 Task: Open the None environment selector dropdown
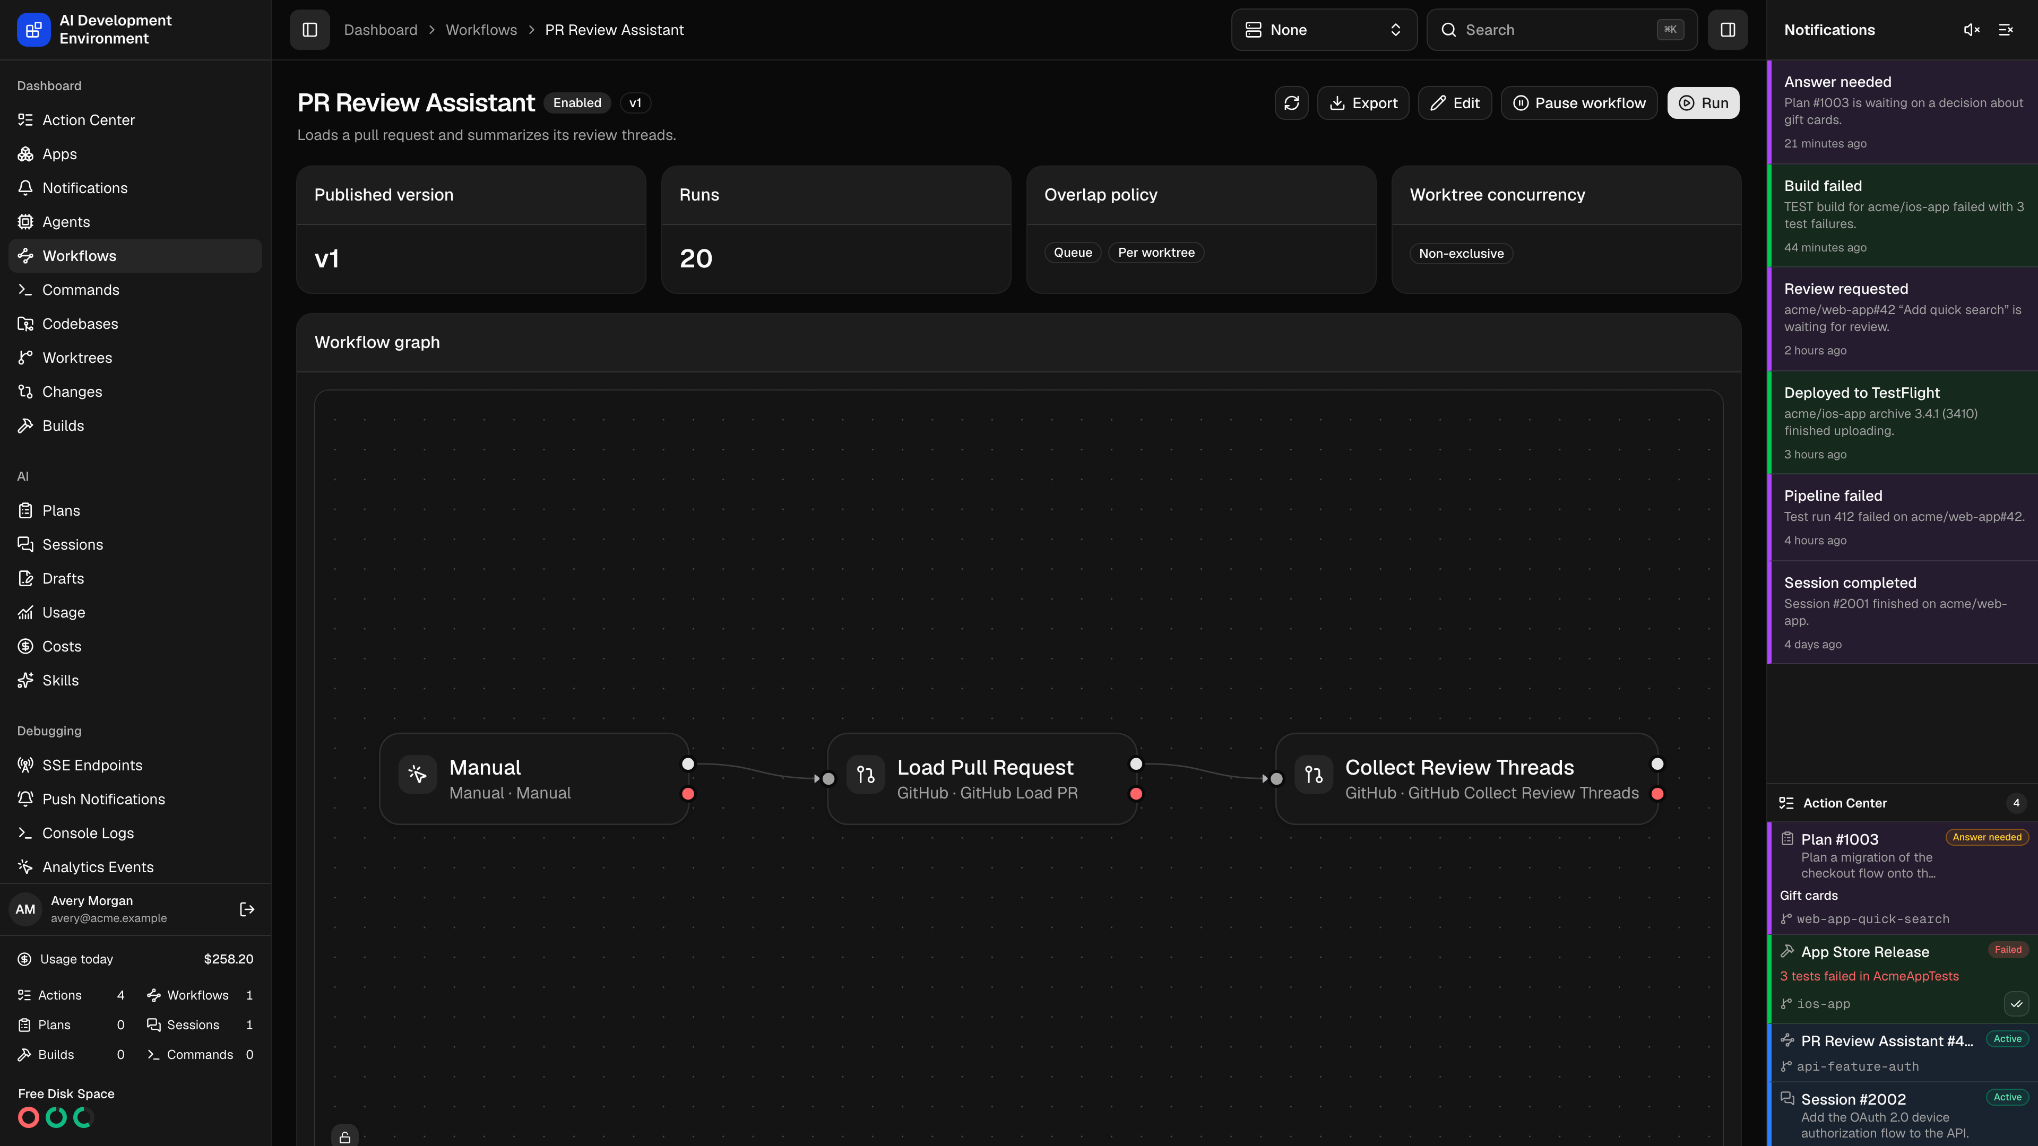point(1324,30)
